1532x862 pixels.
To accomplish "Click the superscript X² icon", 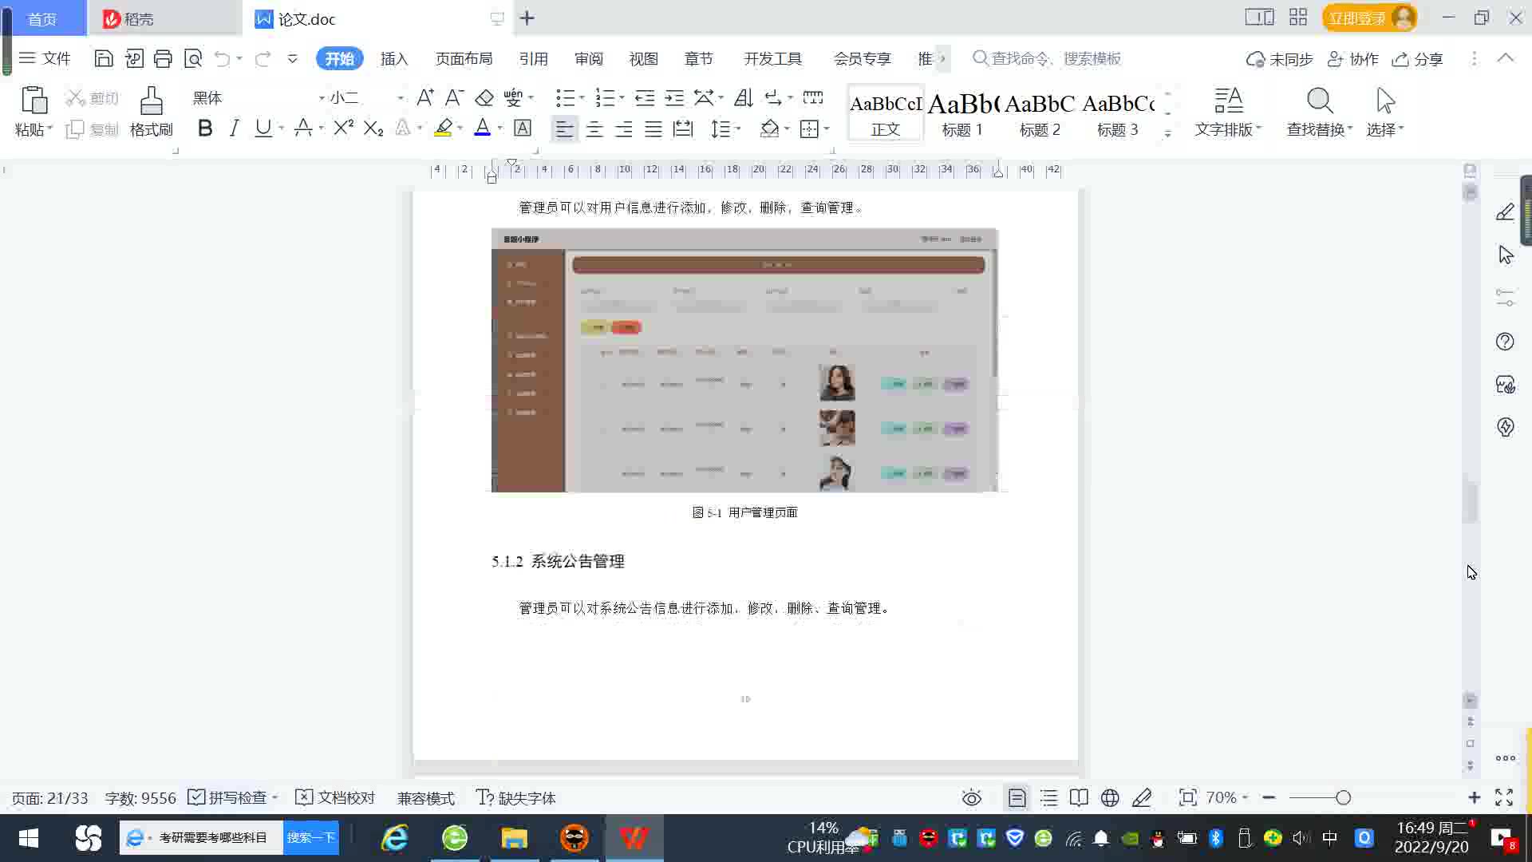I will click(343, 129).
